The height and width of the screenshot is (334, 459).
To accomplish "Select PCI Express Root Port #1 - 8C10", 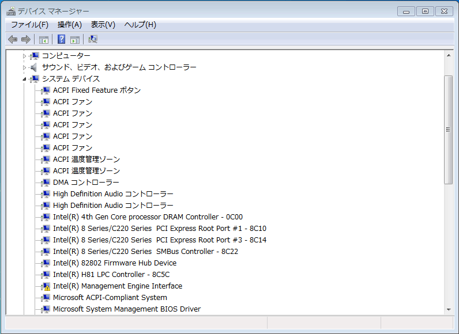I will coord(160,229).
